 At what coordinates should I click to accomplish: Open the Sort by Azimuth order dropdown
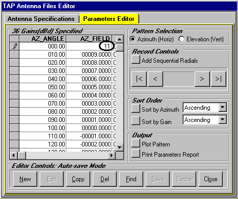pos(223,107)
